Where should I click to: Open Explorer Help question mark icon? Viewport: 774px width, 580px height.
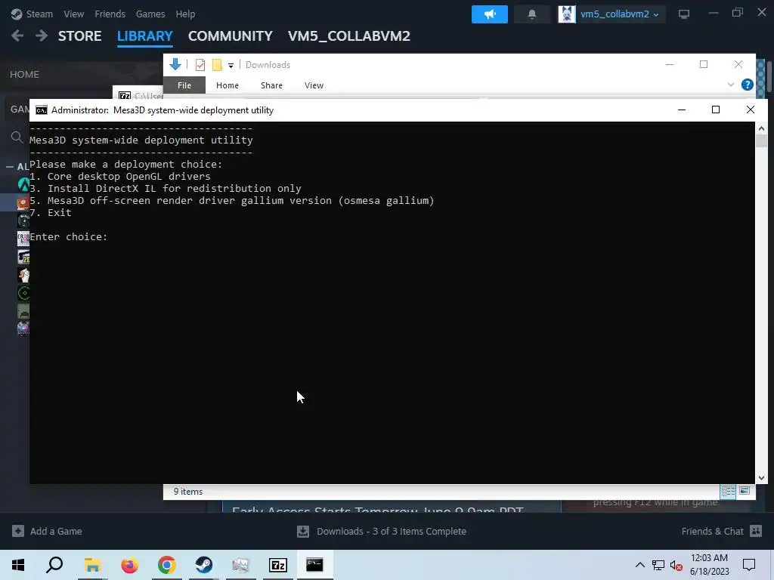[748, 85]
